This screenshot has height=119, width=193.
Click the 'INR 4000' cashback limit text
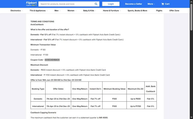pyautogui.click(x=103, y=118)
